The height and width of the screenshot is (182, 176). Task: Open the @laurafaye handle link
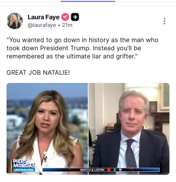pyautogui.click(x=42, y=25)
